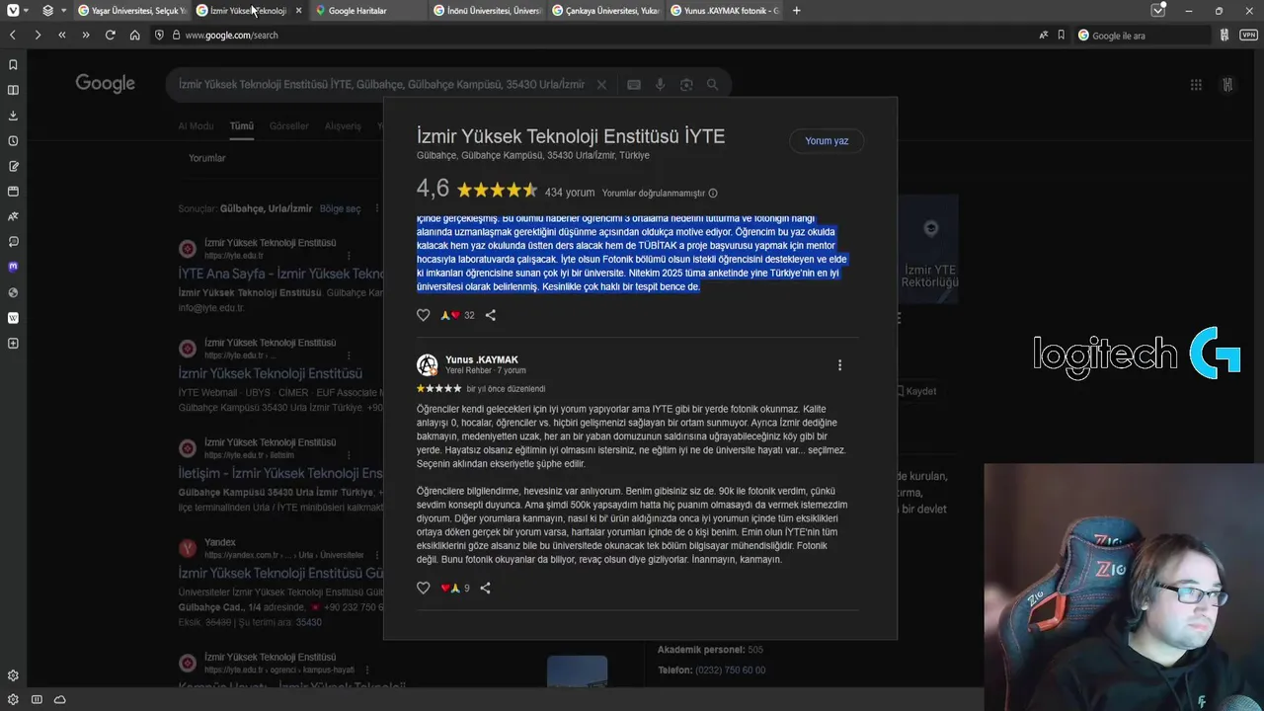Viewport: 1264px width, 711px height.
Task: Add a new web panel
Action: 13,344
